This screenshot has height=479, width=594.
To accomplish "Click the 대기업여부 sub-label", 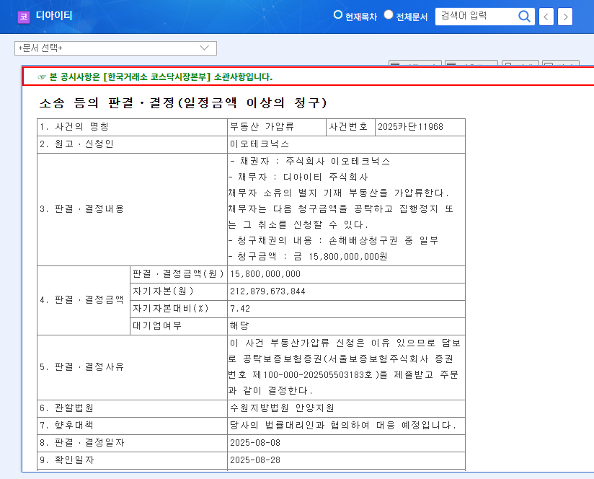I will pyautogui.click(x=157, y=326).
